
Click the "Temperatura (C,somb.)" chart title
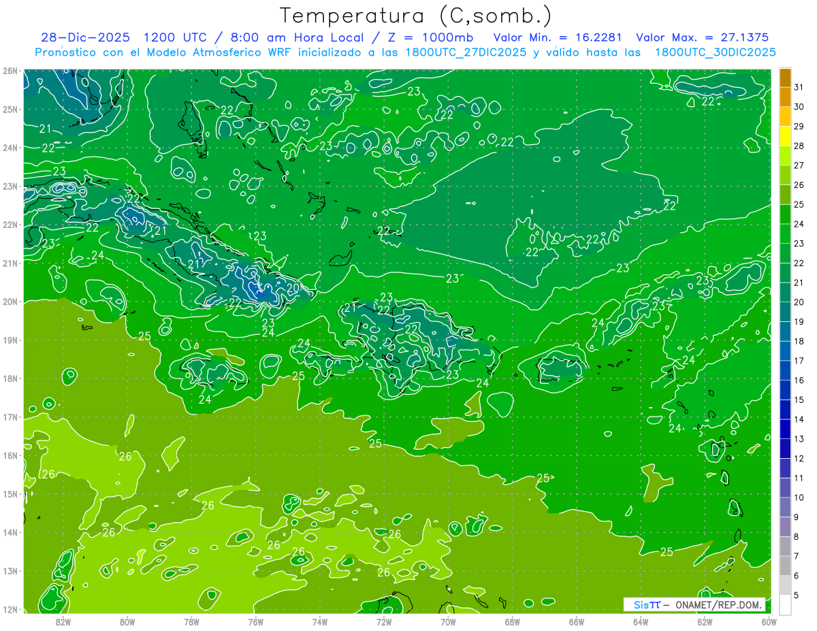click(416, 16)
